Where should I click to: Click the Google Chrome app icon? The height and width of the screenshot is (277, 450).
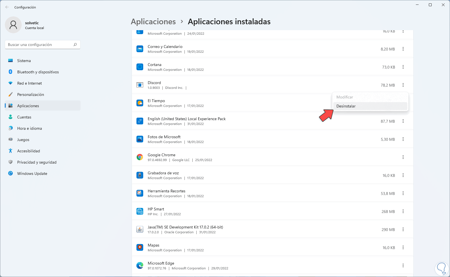click(x=140, y=157)
